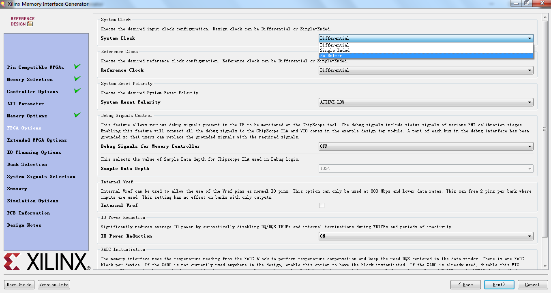Click the Debug Signals Control heading
551x293 pixels.
(126, 115)
